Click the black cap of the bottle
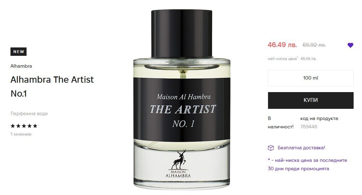 182,33
